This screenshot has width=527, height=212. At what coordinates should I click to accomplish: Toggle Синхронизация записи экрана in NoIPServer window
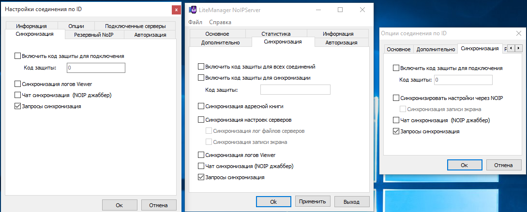209,142
